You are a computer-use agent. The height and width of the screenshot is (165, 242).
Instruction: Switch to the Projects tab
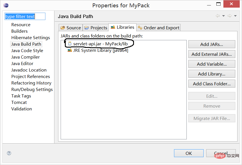click(x=96, y=28)
